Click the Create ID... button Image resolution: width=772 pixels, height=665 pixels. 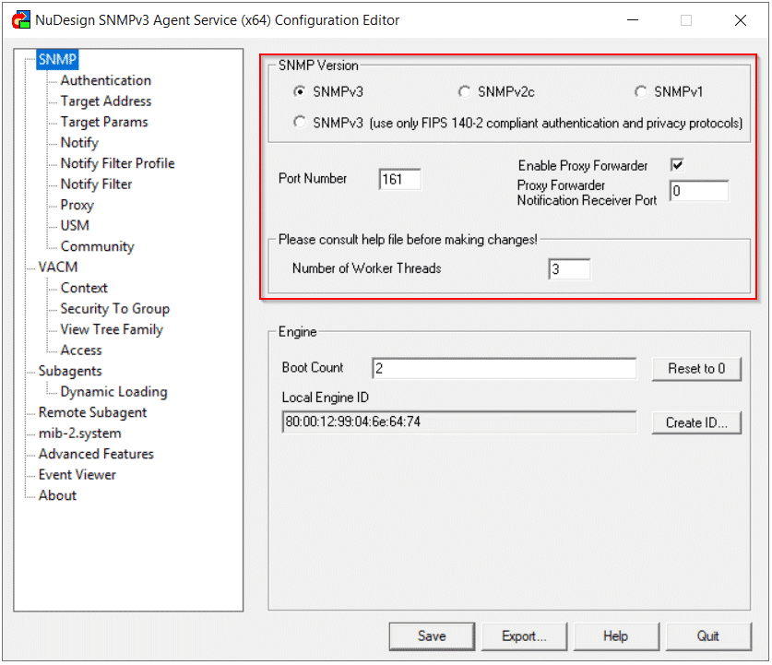coord(696,422)
